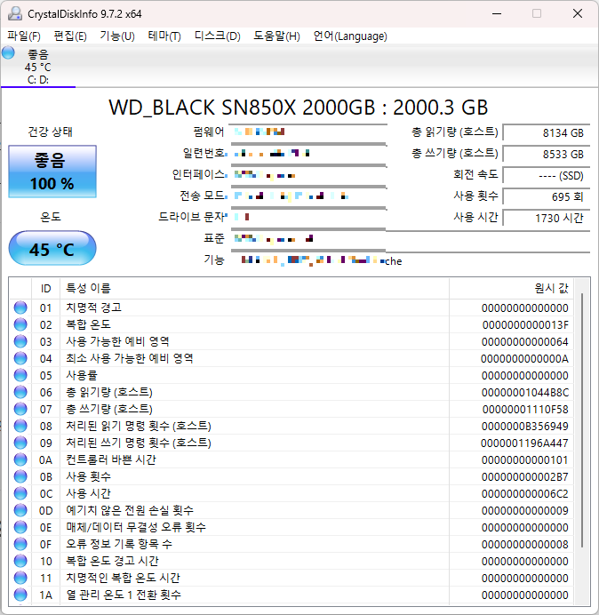The height and width of the screenshot is (615, 599).
Task: Click the status orb for 1A 열 관리 온도 1 전환 횟수
Action: pyautogui.click(x=20, y=595)
